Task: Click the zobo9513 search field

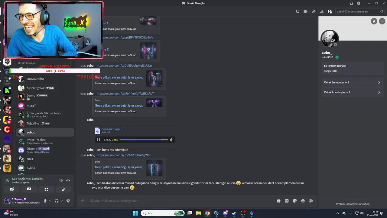Action: (360, 12)
